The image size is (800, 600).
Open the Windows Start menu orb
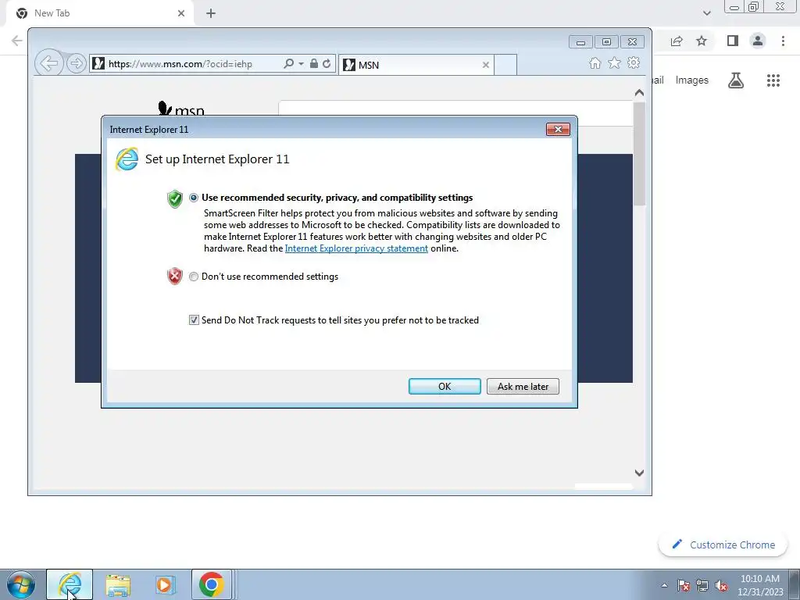(21, 584)
